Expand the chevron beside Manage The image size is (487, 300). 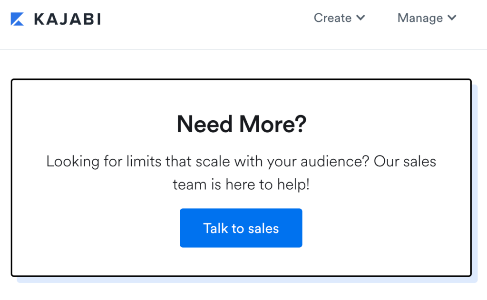tap(452, 18)
